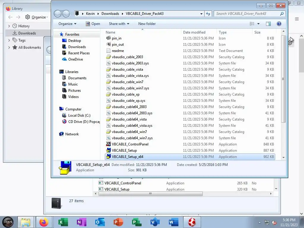This screenshot has height=228, width=304.
Task: Launch Visio from the taskbar
Action: (x=155, y=222)
